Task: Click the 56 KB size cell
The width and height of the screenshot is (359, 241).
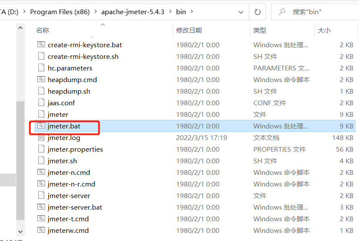Action: point(344,149)
